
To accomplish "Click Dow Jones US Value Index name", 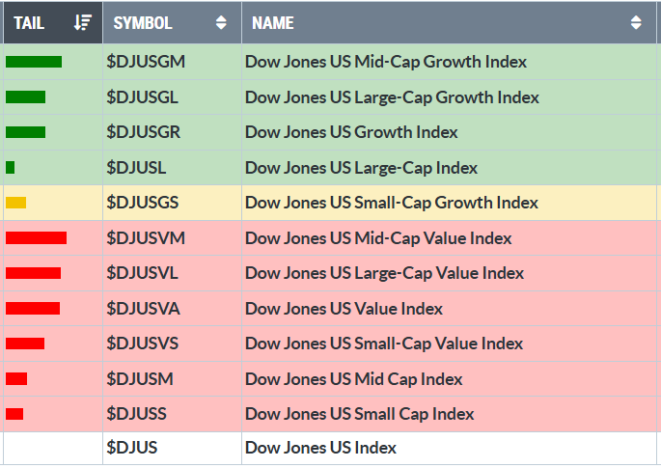I will [x=344, y=309].
